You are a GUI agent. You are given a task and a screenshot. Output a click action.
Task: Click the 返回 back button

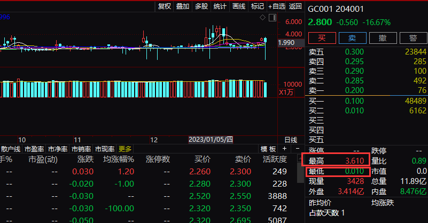point(295,6)
